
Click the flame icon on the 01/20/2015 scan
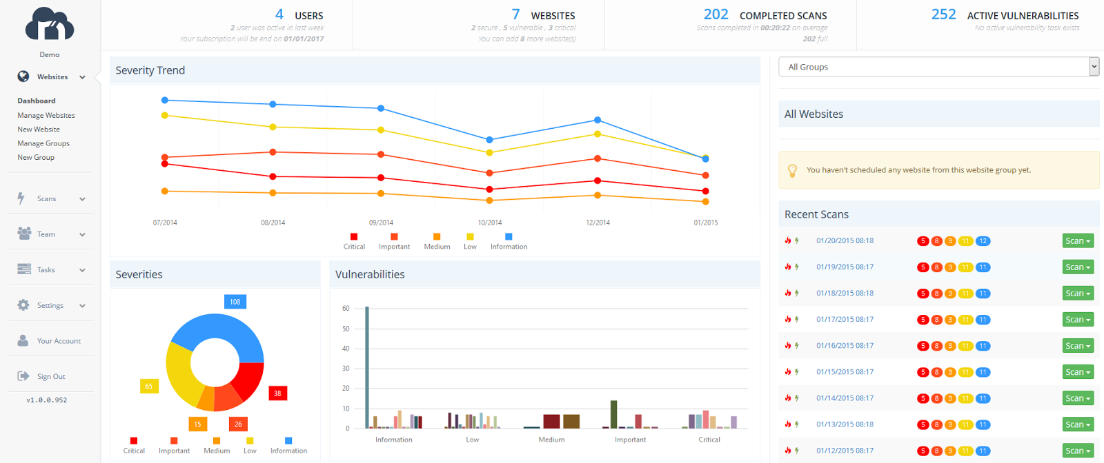click(x=788, y=240)
